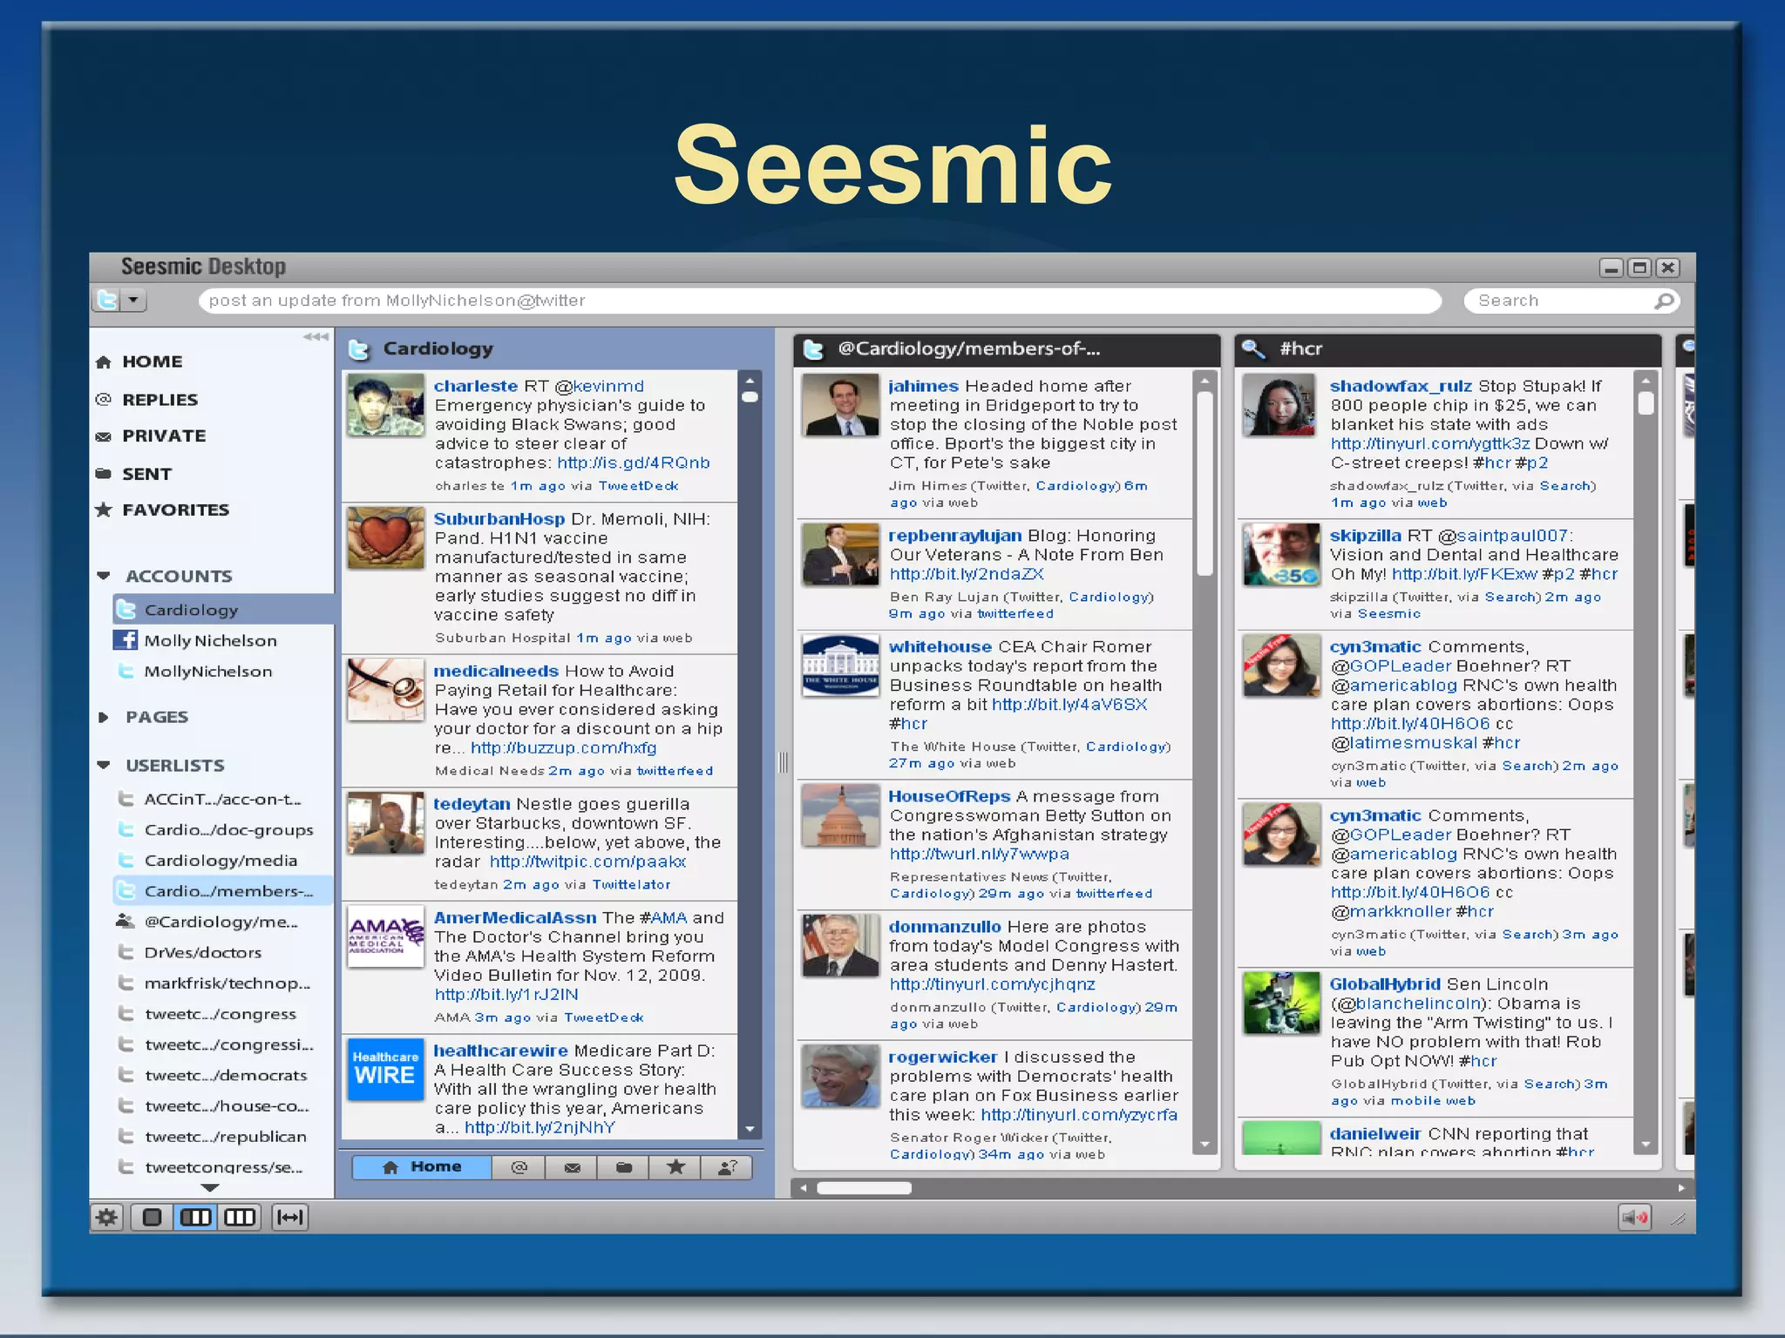Open the Cardiology/media userlist

[221, 861]
